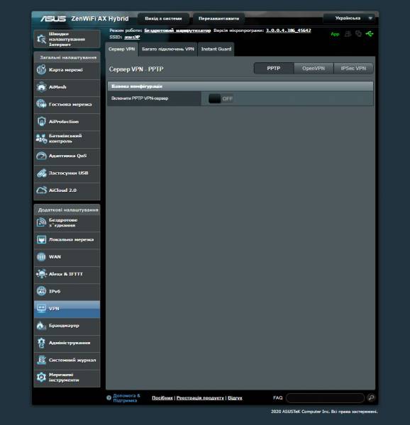Open the Посібник manual link

pos(162,398)
